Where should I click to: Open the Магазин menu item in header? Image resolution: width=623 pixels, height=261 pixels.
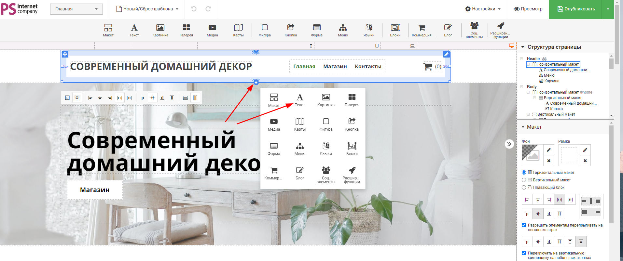[x=335, y=67]
